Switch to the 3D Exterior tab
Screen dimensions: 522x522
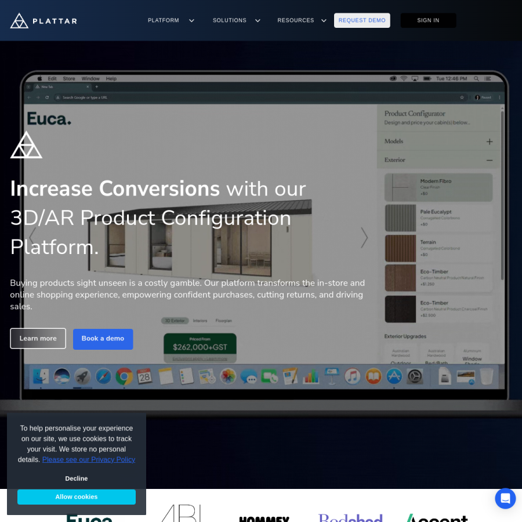tap(175, 321)
